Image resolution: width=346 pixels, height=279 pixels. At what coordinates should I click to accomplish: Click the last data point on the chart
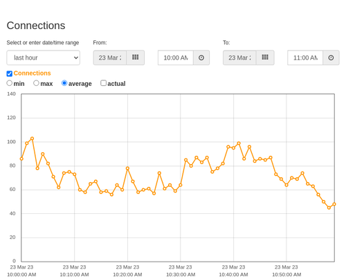pos(334,204)
